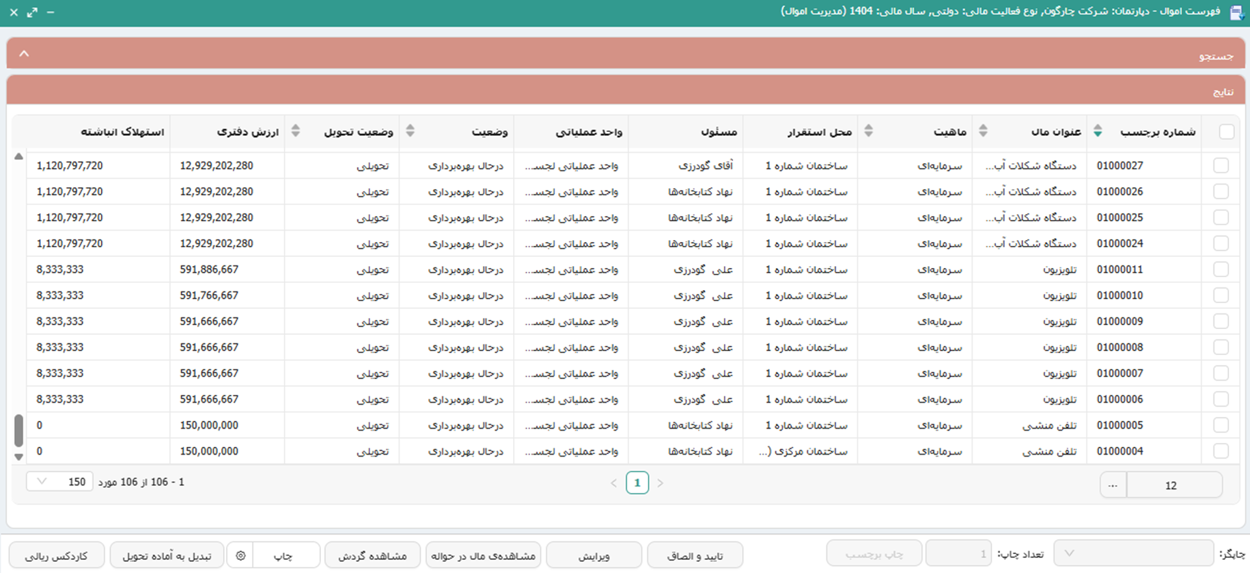Click the ویرایش edit button
1250x573 pixels.
594,556
